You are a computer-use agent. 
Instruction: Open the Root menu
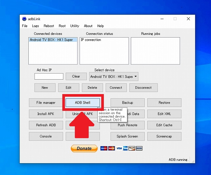point(62,26)
